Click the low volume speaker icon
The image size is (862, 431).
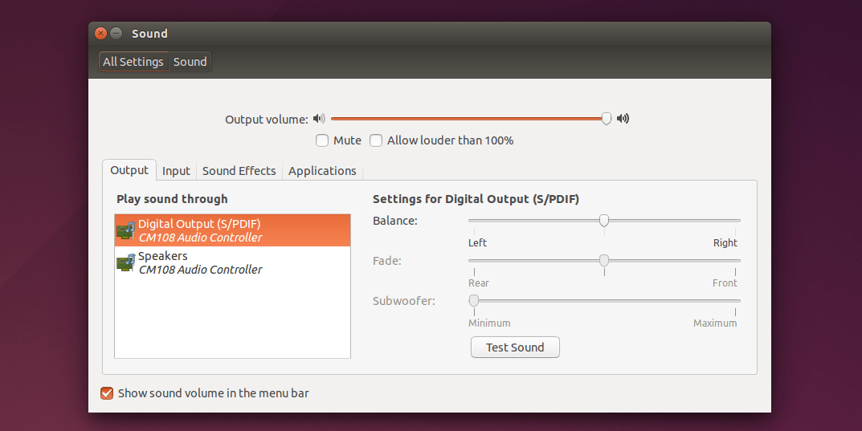[x=319, y=119]
